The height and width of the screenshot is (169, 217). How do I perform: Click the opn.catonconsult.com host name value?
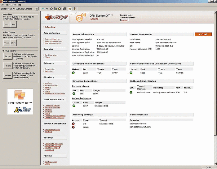click(166, 43)
